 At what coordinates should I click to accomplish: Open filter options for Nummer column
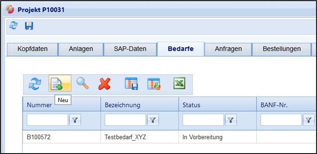[x=75, y=120]
